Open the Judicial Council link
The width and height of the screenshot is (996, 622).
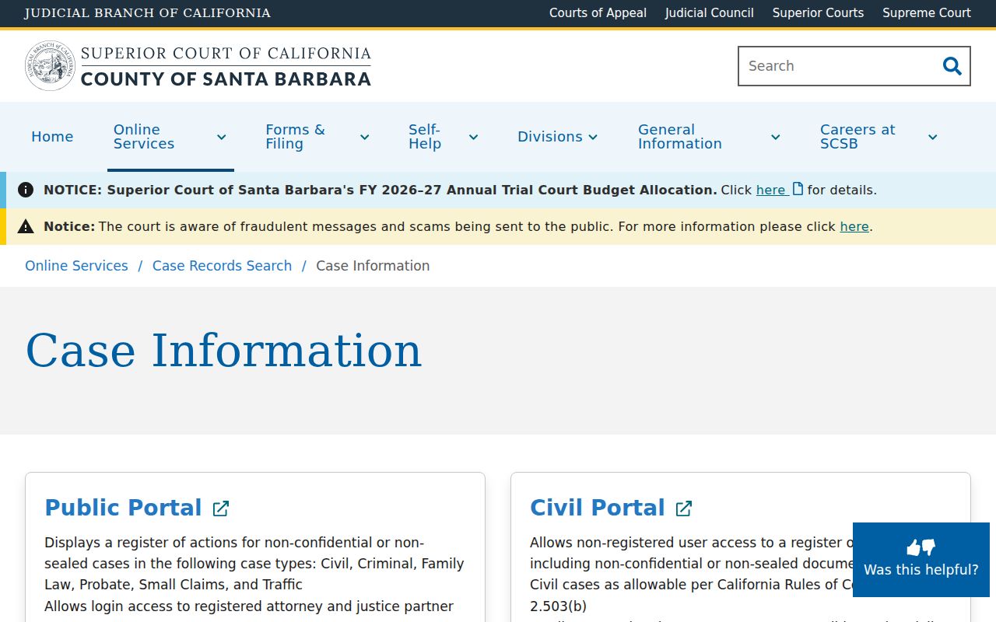point(710,13)
